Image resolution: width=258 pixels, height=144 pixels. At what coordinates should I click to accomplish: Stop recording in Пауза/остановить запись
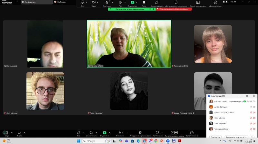point(176,133)
